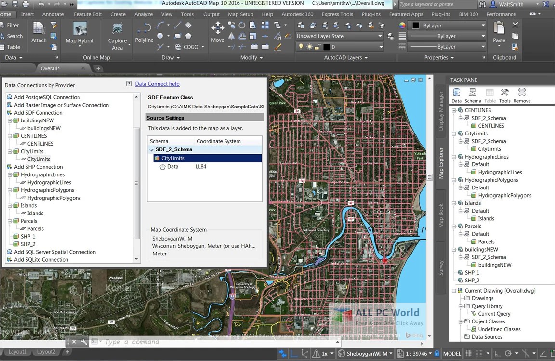Image resolution: width=555 pixels, height=361 pixels.
Task: Expand the Properties panel dropdown
Action: pyautogui.click(x=439, y=58)
